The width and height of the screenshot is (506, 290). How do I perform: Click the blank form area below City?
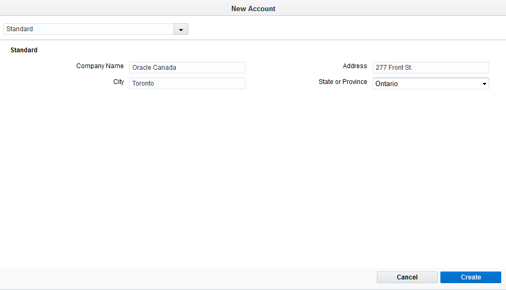(187, 177)
